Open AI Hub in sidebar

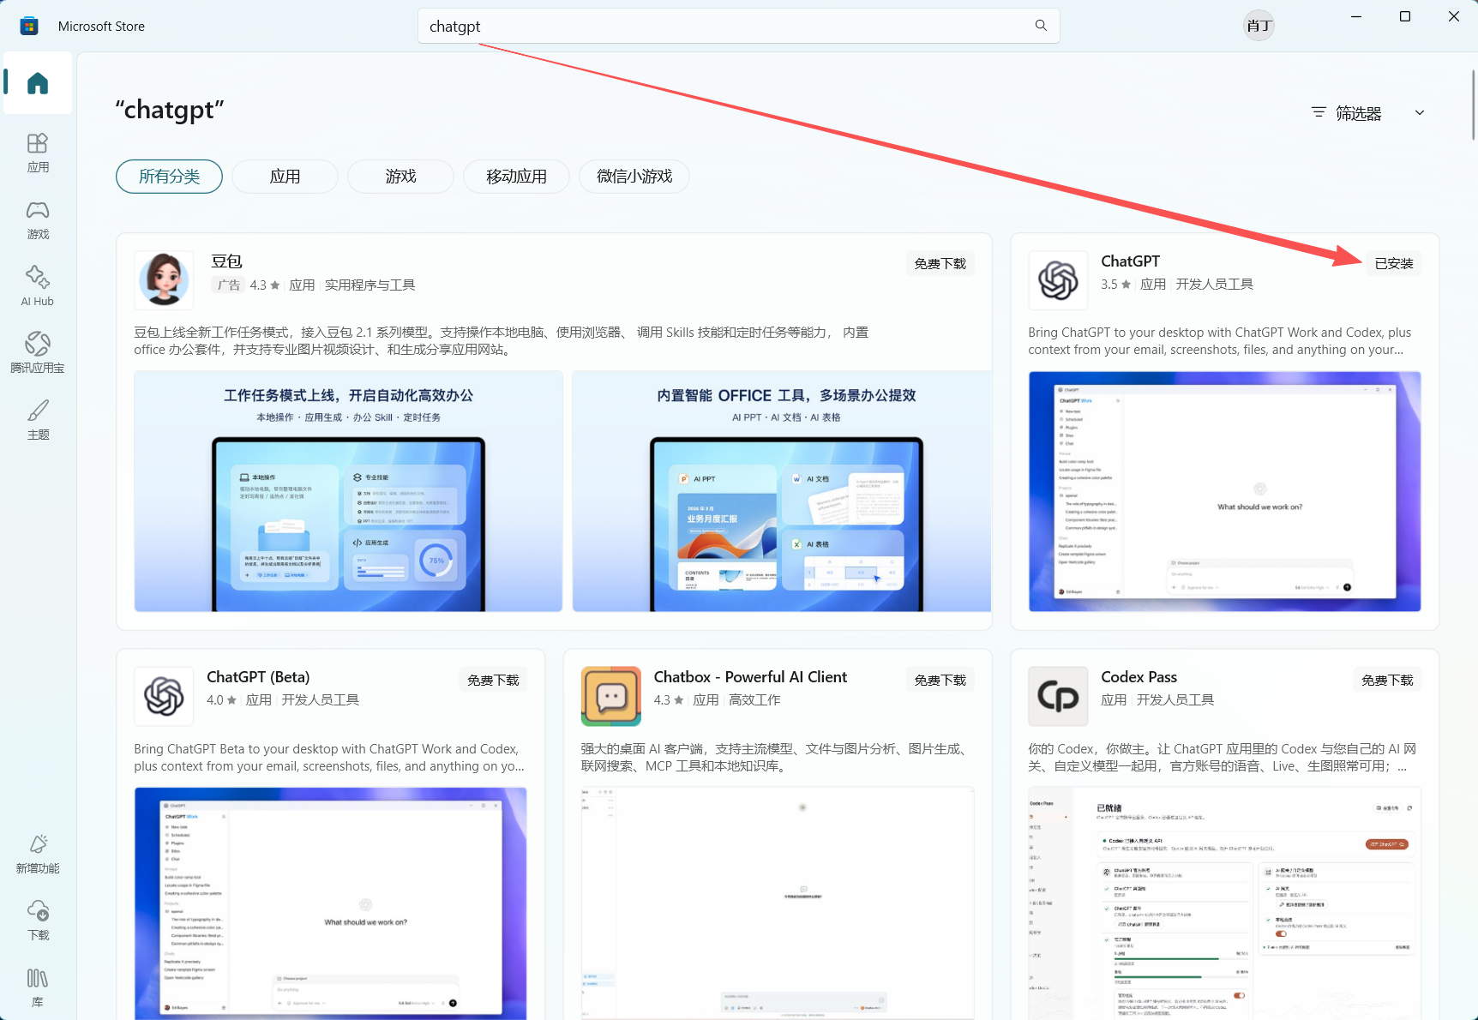[38, 286]
